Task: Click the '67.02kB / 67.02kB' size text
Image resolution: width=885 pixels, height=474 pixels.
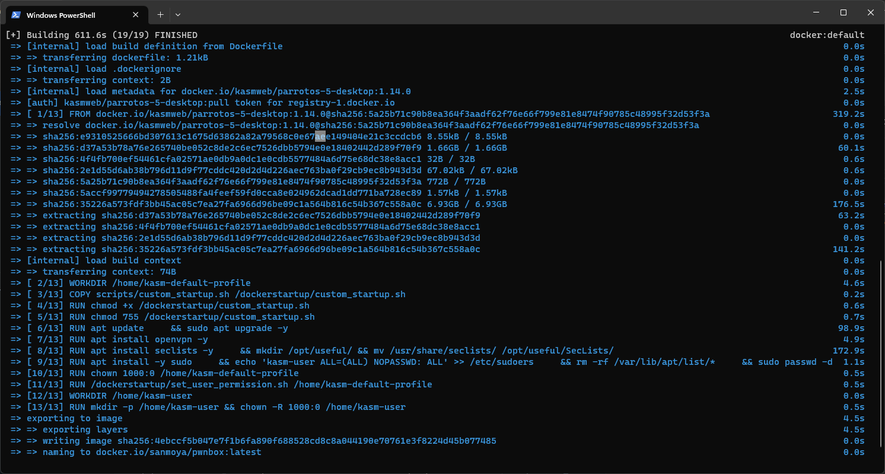Action: (x=472, y=170)
